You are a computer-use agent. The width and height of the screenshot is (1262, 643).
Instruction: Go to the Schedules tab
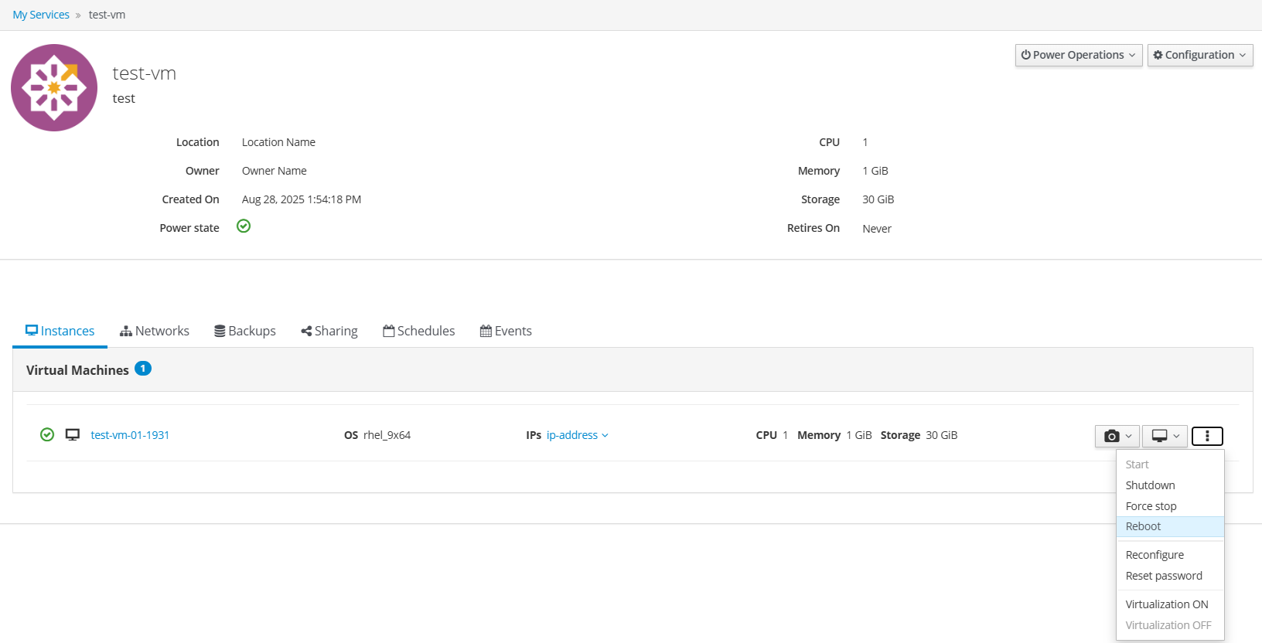[419, 331]
